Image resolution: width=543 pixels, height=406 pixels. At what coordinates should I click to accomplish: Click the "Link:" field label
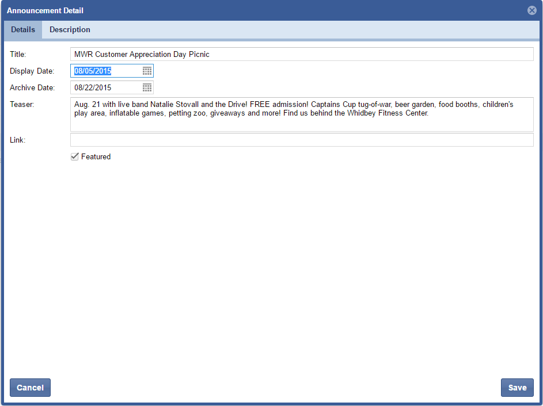18,140
